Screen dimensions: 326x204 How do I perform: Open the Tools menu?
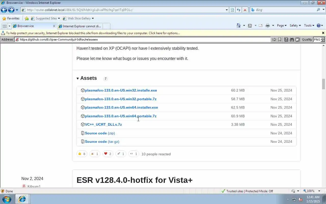tap(309, 25)
